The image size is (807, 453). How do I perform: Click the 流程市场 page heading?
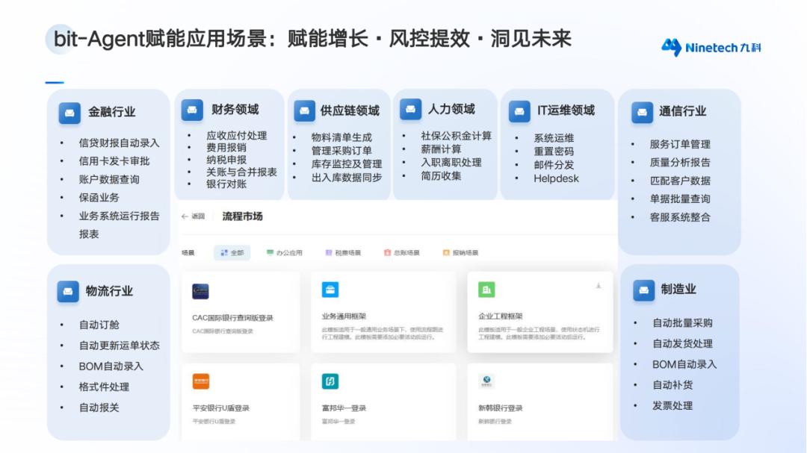[x=242, y=216]
